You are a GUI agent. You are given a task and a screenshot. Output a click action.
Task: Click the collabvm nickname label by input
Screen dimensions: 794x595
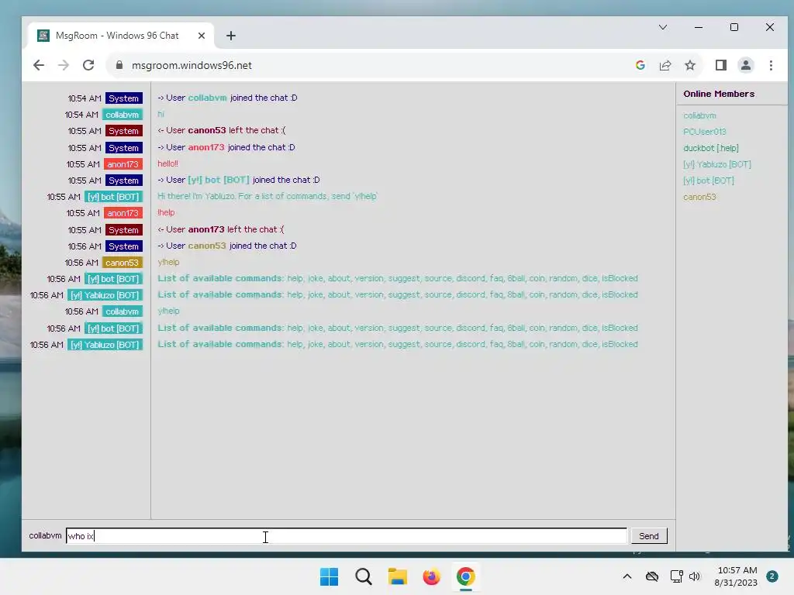click(x=45, y=535)
